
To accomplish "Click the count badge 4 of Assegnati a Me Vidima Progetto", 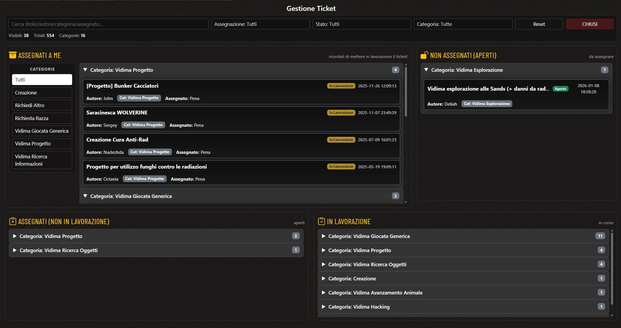I will pyautogui.click(x=395, y=70).
